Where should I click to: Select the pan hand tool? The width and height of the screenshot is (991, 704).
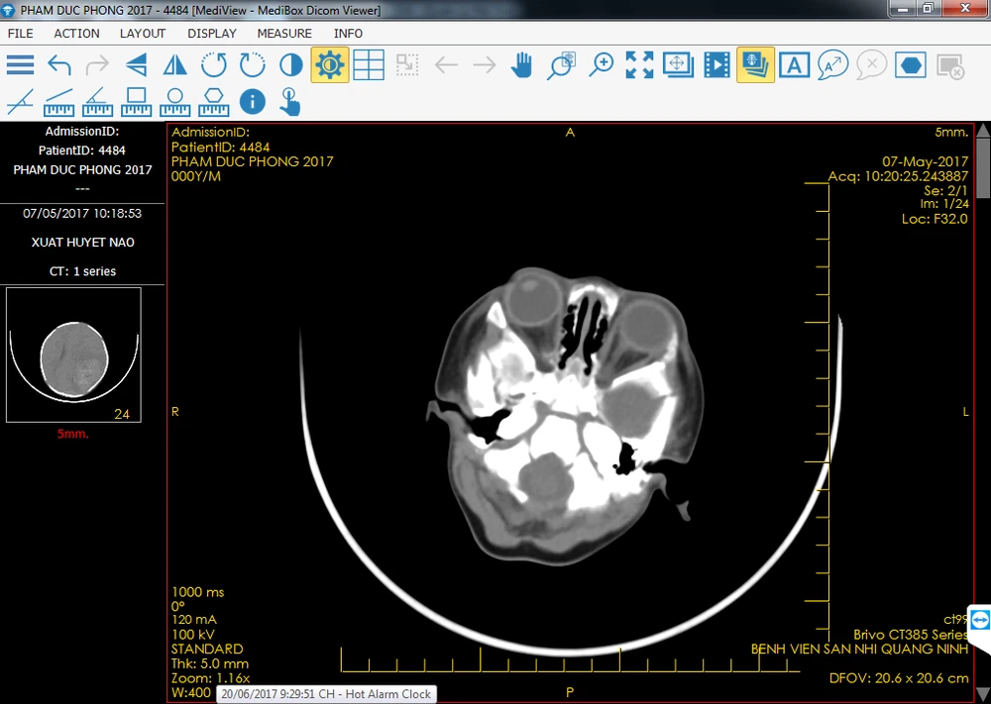pyautogui.click(x=521, y=65)
